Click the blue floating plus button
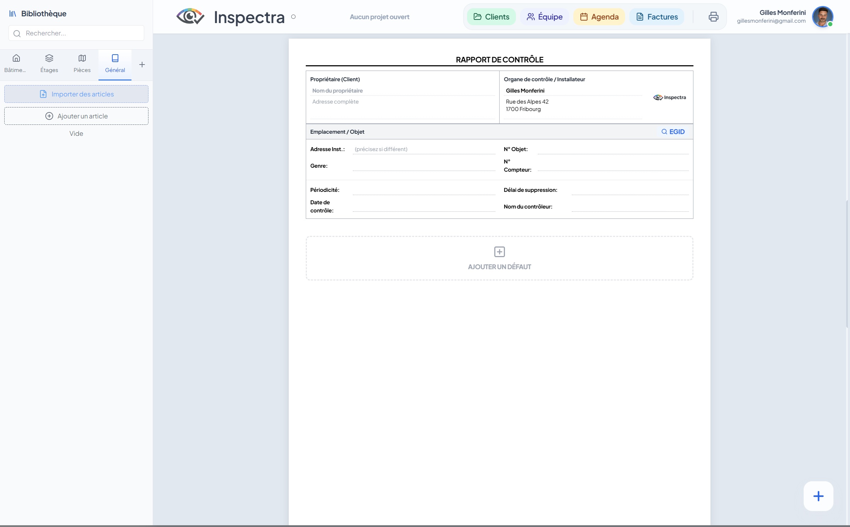This screenshot has width=850, height=527. [818, 496]
